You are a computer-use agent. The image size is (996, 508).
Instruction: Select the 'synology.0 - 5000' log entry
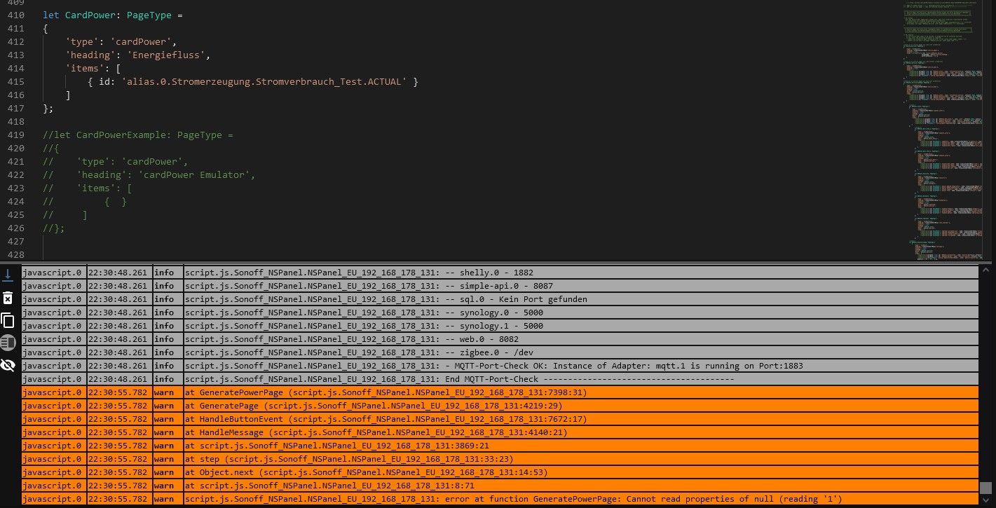click(x=500, y=312)
